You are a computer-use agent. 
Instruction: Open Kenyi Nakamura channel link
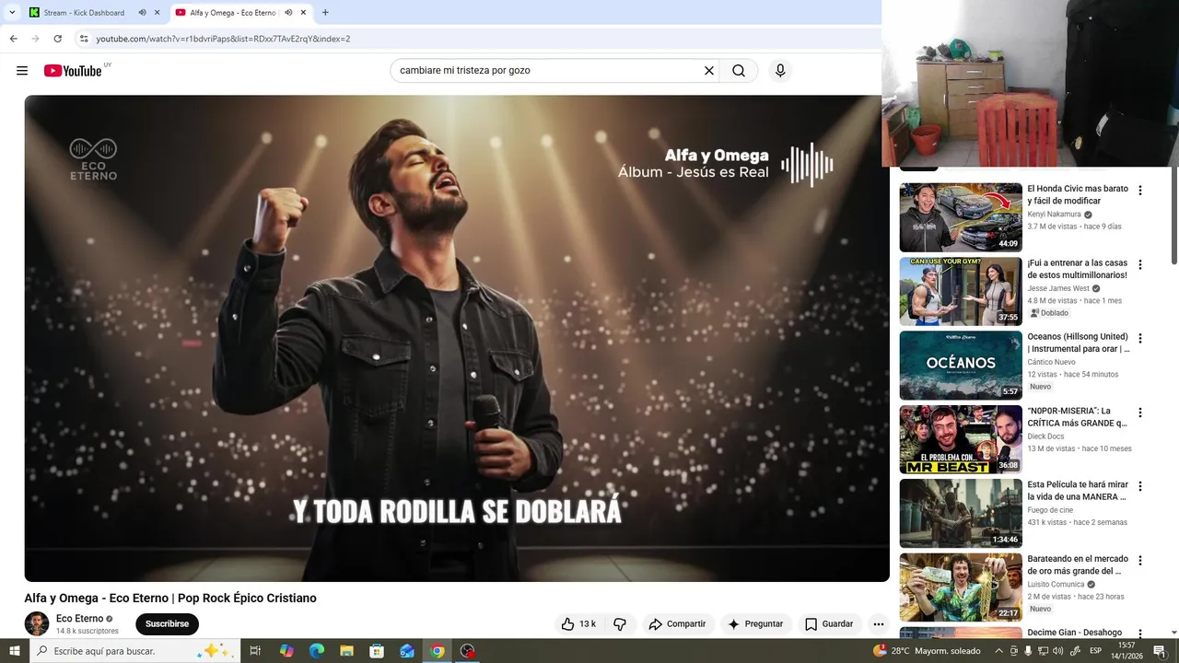(1055, 215)
